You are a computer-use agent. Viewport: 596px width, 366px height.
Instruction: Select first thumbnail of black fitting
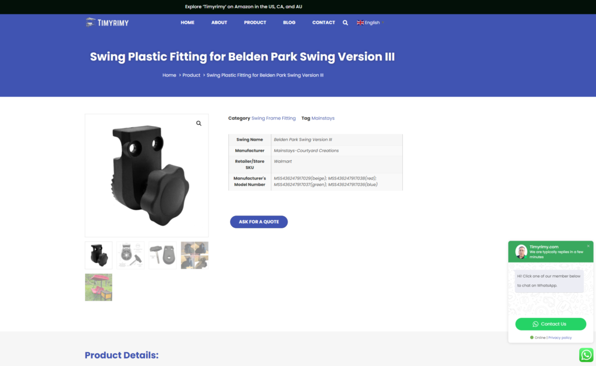pyautogui.click(x=98, y=255)
